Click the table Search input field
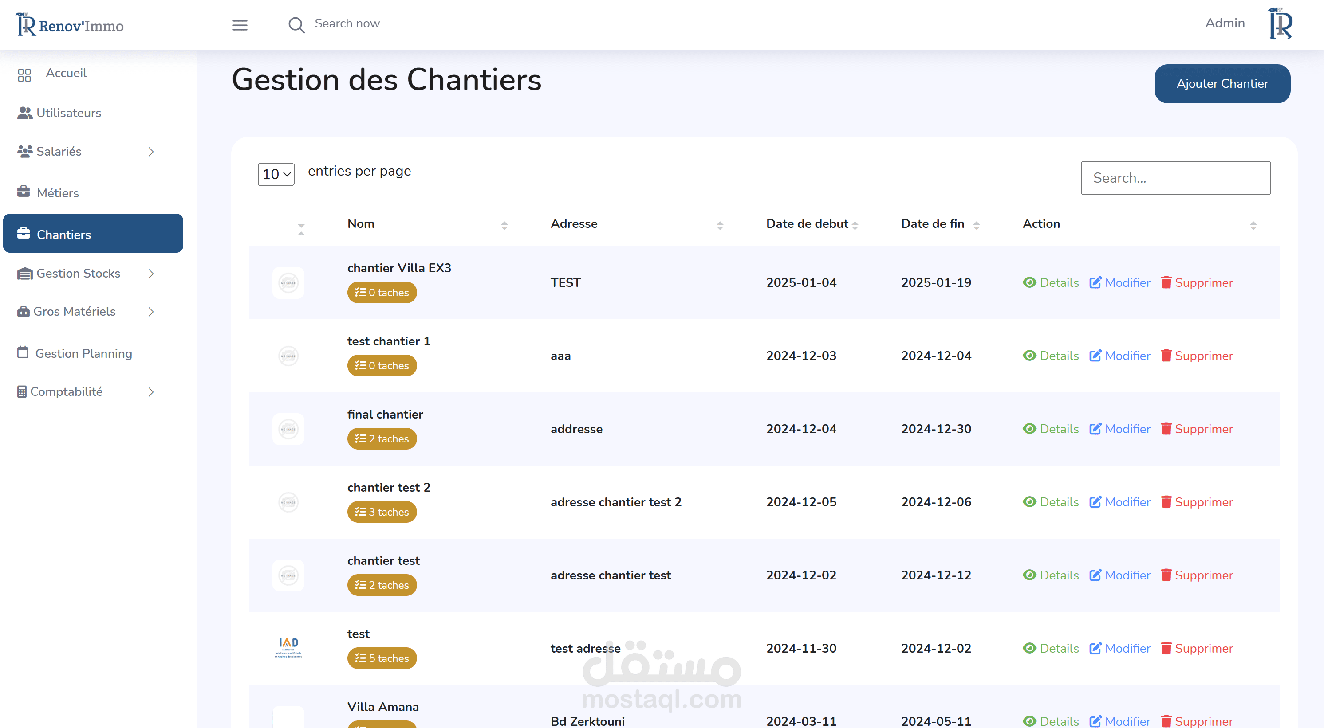The width and height of the screenshot is (1324, 728). click(1175, 178)
